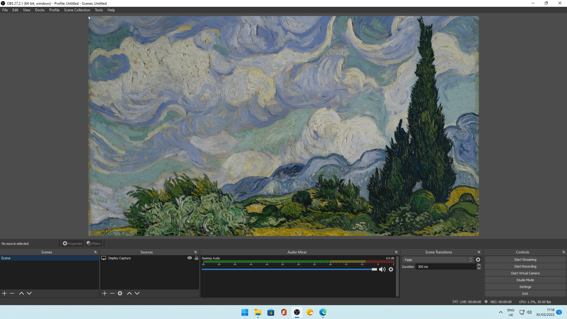Click the preview canvas painting
This screenshot has width=567, height=319.
pyautogui.click(x=284, y=126)
